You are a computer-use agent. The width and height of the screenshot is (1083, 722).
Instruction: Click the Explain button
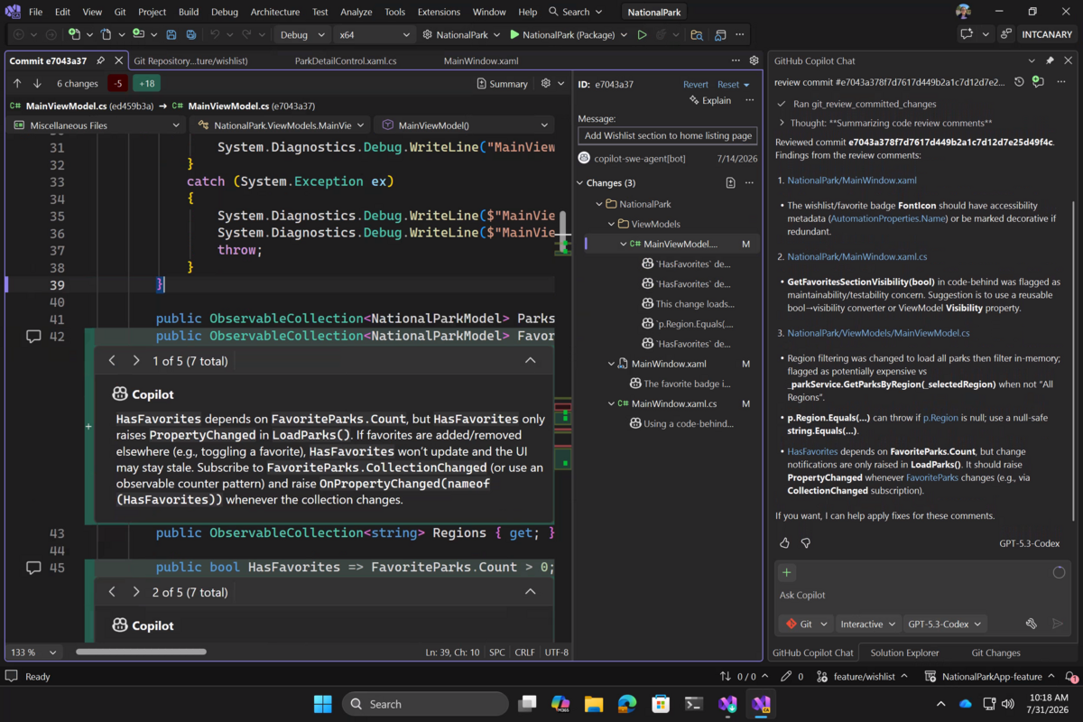pyautogui.click(x=710, y=100)
